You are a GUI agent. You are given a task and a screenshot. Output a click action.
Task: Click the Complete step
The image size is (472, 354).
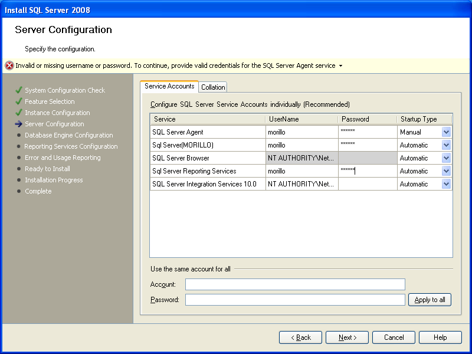(38, 191)
